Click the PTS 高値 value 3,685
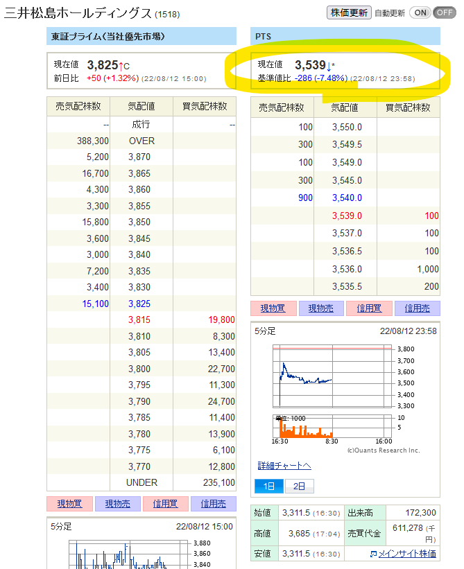Screen dimensions: 464x569 [x=299, y=534]
